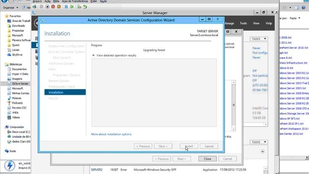Click the Snapshot toolbar icon in VM window
The height and width of the screenshot is (174, 309).
79,7
